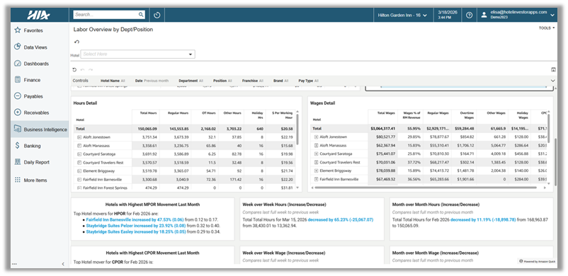The width and height of the screenshot is (568, 276).
Task: Expand the Controls bar chevron
Action: coord(553,81)
